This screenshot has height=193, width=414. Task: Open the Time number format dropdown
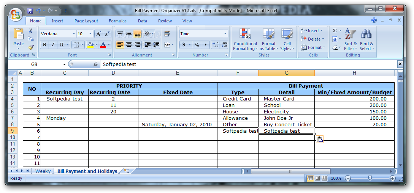point(225,34)
